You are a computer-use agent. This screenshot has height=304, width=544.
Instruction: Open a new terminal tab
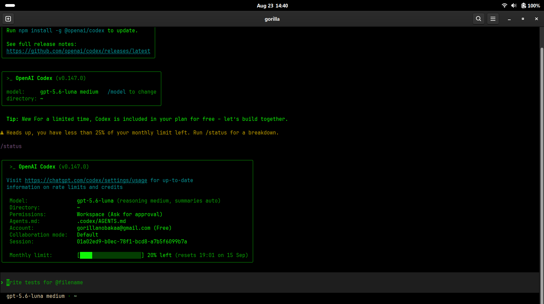pyautogui.click(x=8, y=19)
